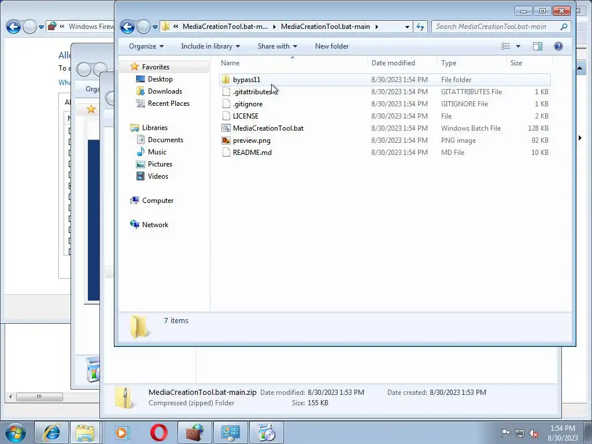
Task: Expand the address bar history dropdown
Action: pos(407,27)
